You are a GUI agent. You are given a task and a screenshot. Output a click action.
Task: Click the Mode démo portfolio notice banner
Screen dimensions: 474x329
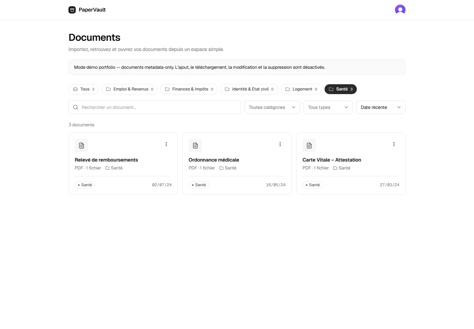[x=237, y=67]
